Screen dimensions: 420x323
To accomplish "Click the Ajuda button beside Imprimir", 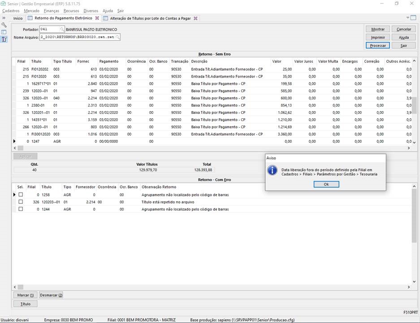I will click(x=404, y=38).
